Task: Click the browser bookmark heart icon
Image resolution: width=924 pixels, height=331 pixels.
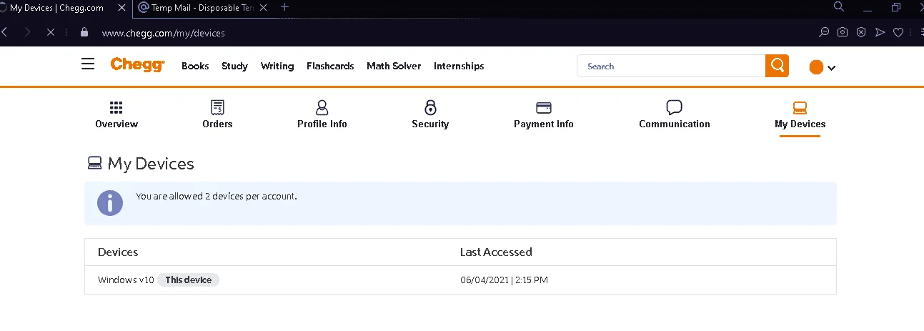Action: click(x=898, y=32)
